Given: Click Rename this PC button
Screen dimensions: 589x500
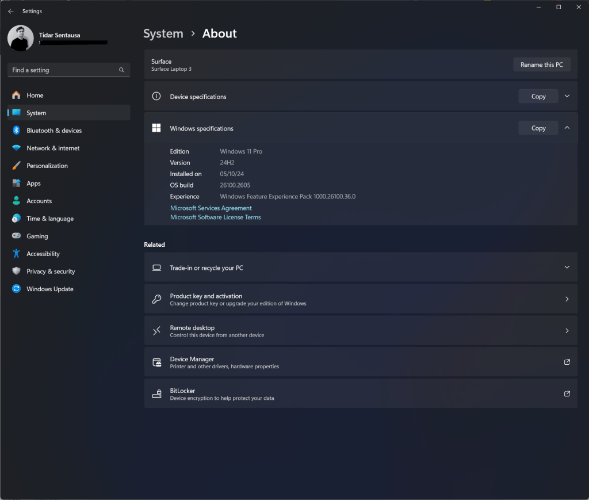Looking at the screenshot, I should [542, 64].
